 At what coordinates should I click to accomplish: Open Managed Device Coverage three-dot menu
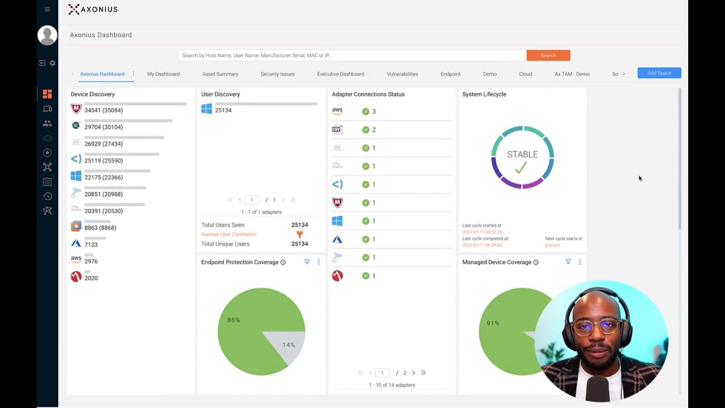[x=579, y=262]
